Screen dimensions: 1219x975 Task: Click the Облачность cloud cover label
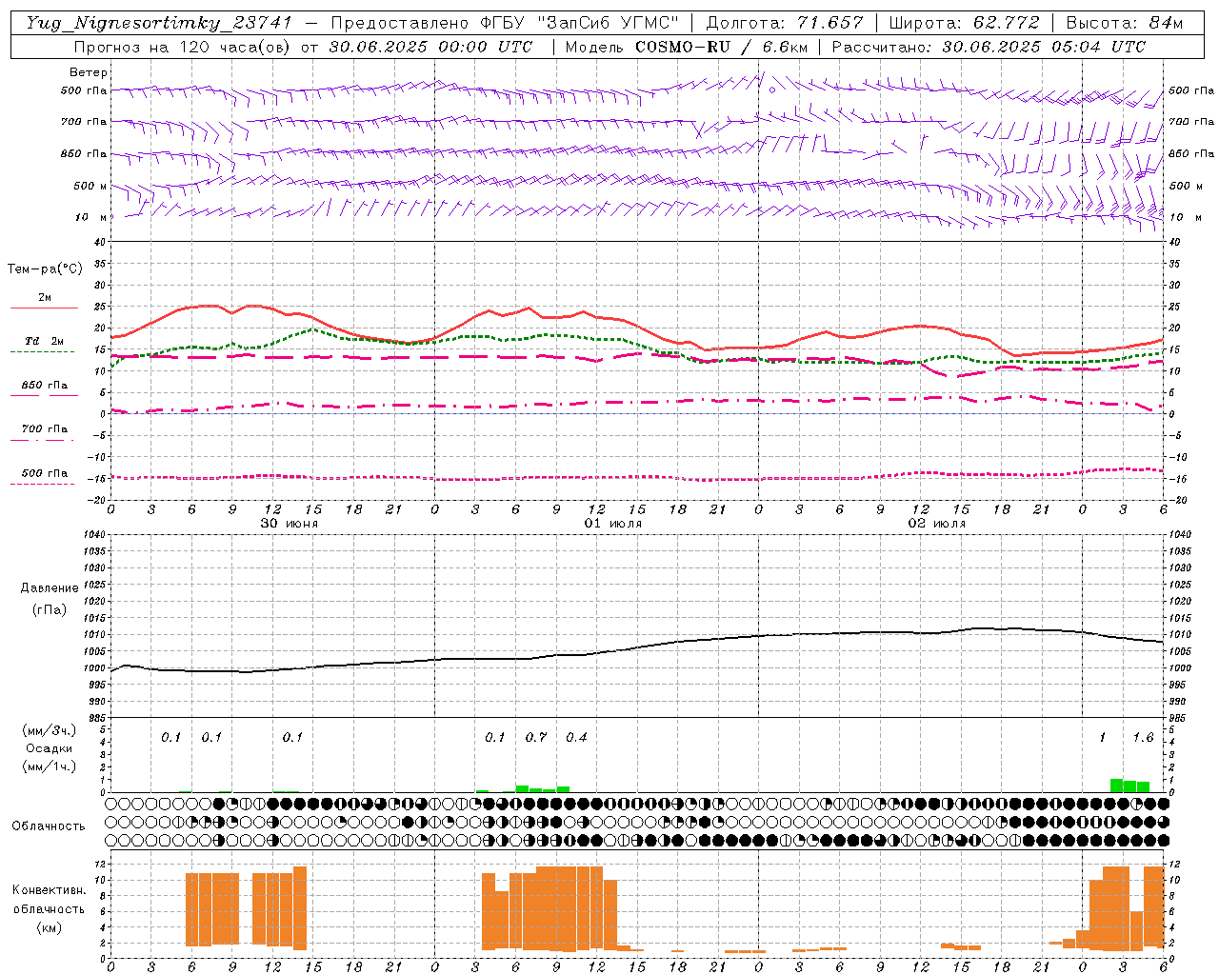(49, 826)
